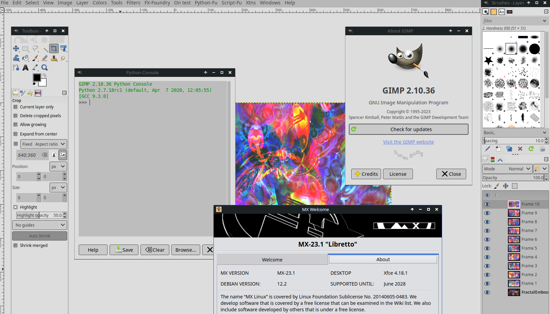Image resolution: width=550 pixels, height=314 pixels.
Task: Toggle visibility of the FractalEmboss layer
Action: (487, 292)
